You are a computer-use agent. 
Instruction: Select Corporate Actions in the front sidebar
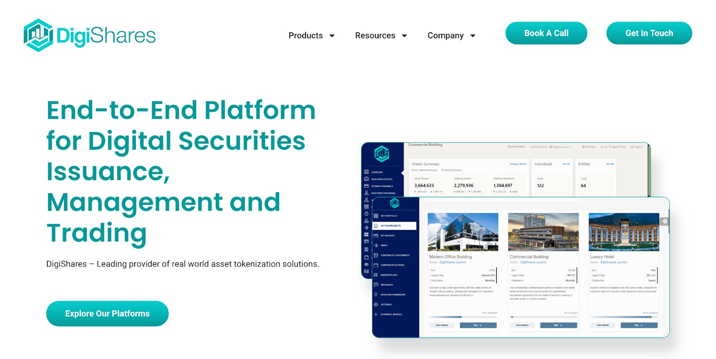tap(392, 265)
